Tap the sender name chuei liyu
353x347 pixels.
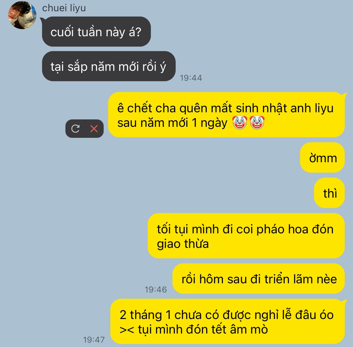pyautogui.click(x=64, y=8)
